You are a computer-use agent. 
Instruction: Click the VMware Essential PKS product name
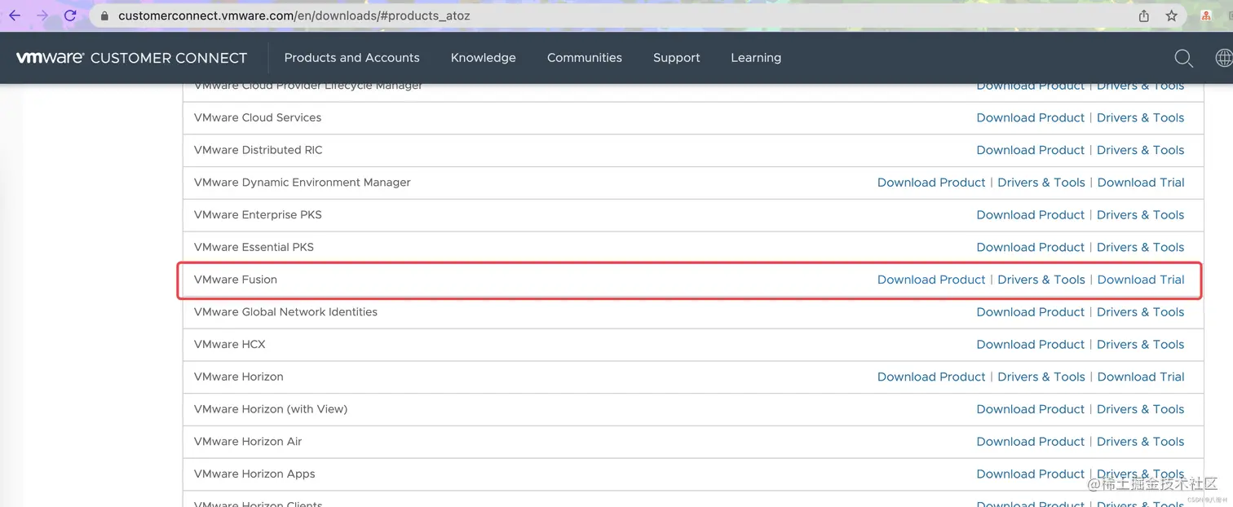(254, 247)
